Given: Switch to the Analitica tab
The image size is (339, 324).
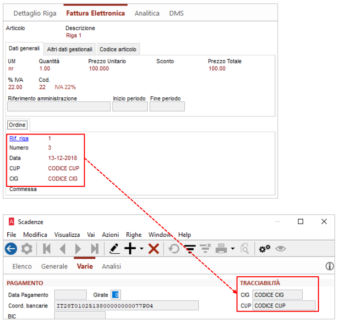Looking at the screenshot, I should 147,13.
